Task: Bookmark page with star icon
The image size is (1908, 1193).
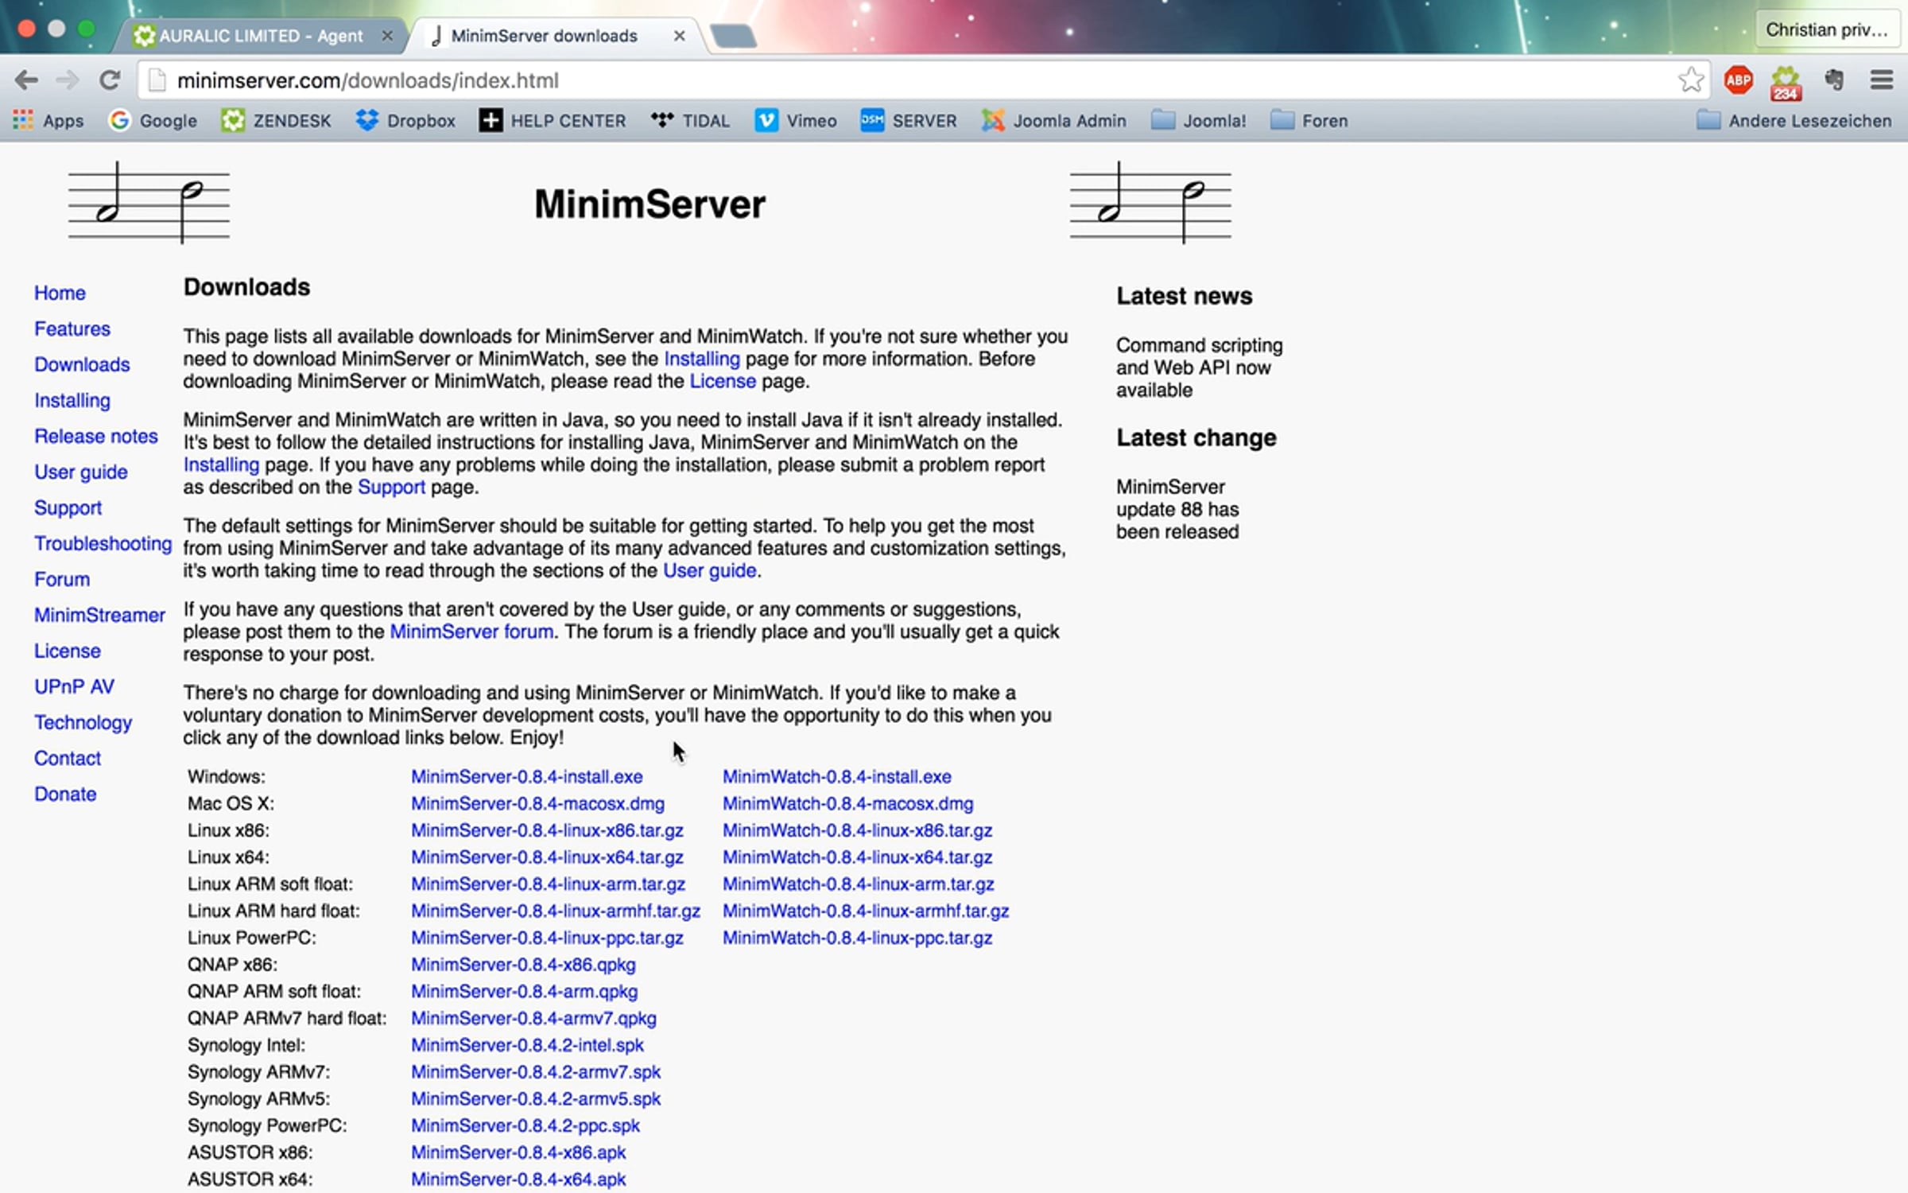Action: 1690,80
